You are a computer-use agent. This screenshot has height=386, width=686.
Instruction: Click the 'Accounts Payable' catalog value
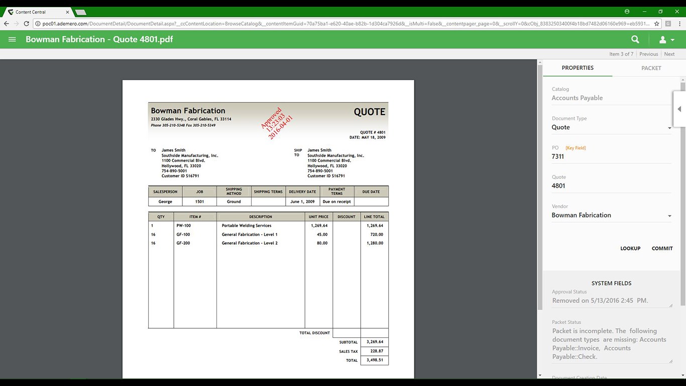pyautogui.click(x=577, y=98)
